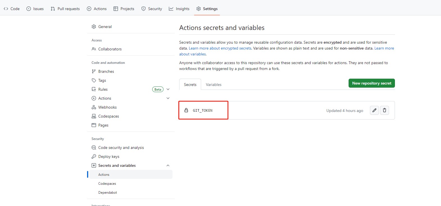
Task: Collapse the Secrets and variables section
Action: [168, 165]
